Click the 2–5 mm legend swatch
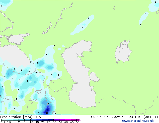The image size is (159, 123). coord(22,120)
